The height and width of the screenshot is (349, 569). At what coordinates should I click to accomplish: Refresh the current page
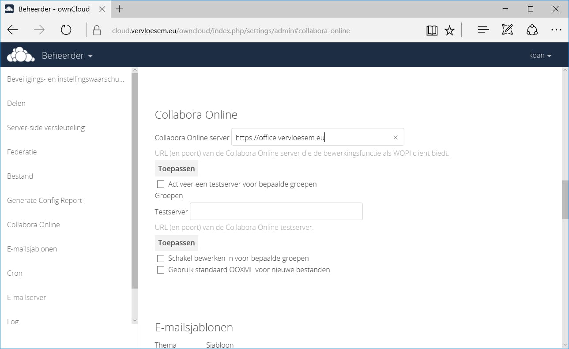coord(66,30)
